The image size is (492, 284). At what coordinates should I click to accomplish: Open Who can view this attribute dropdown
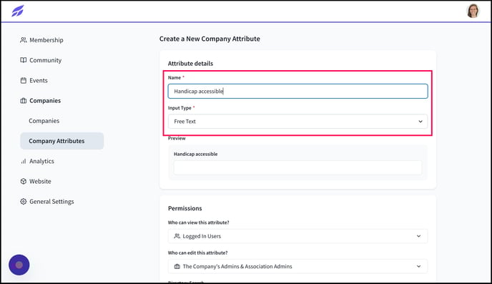297,236
